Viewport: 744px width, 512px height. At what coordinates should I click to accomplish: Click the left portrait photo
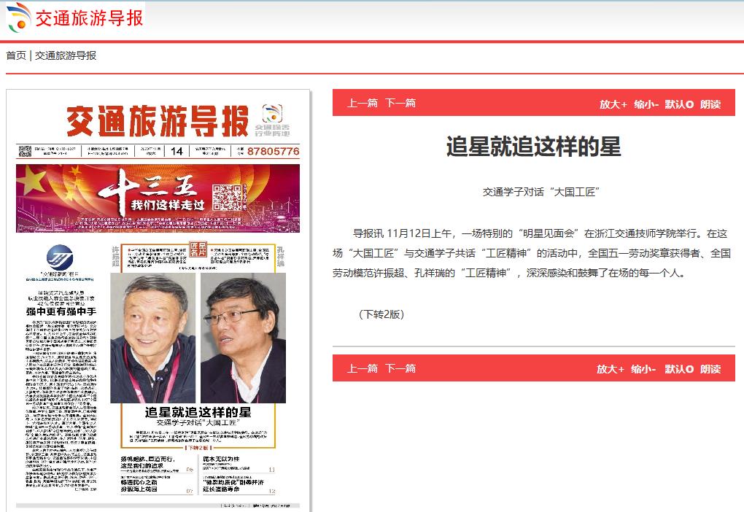(152, 338)
